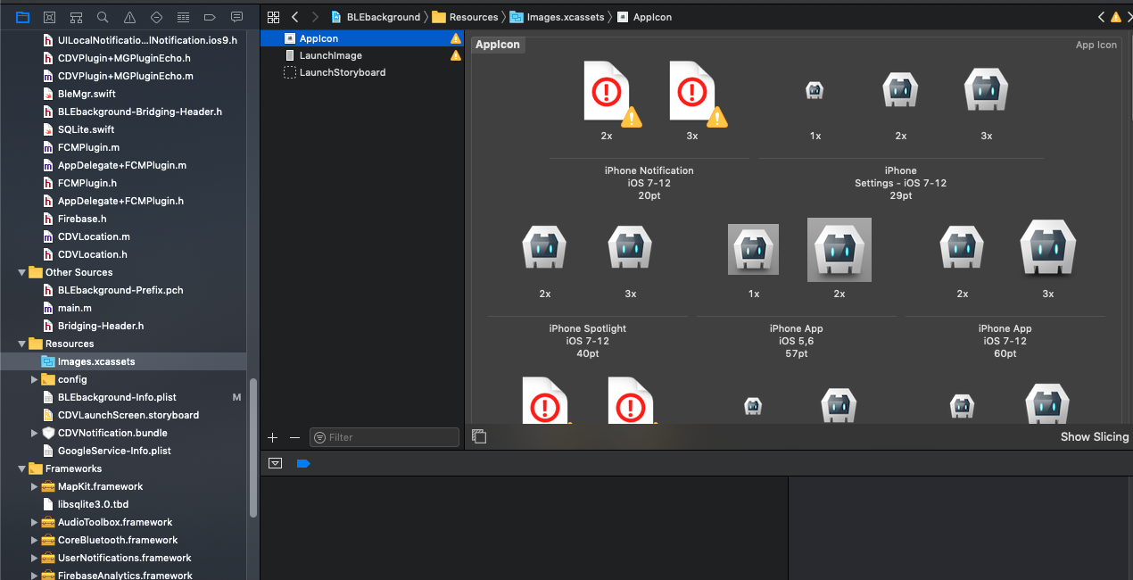Open the Find navigator magnifier icon
This screenshot has height=580, width=1133.
103,17
